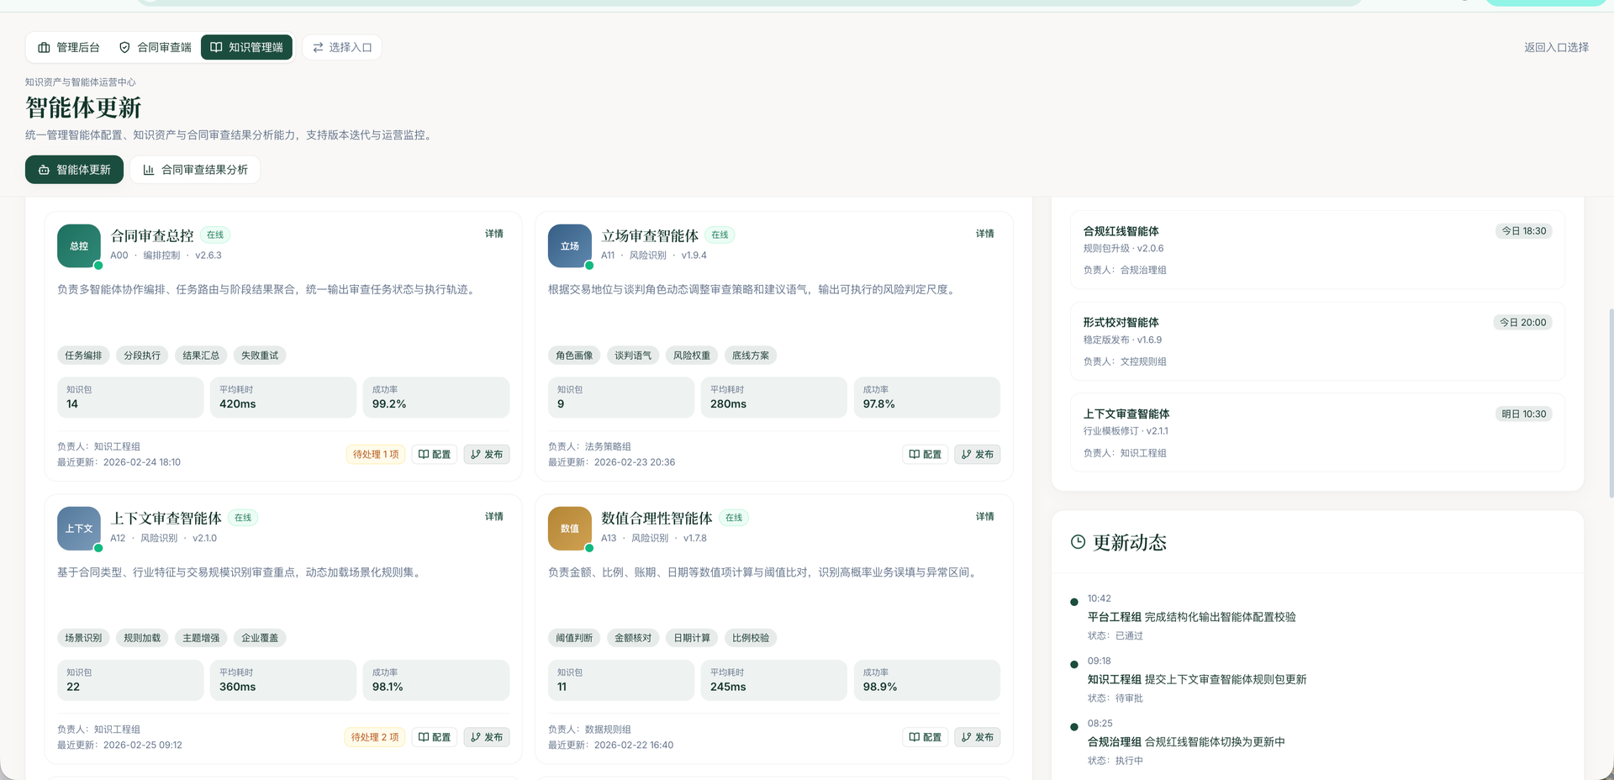This screenshot has height=780, width=1614.
Task: Select the 知识管理端 tab
Action: (x=246, y=47)
